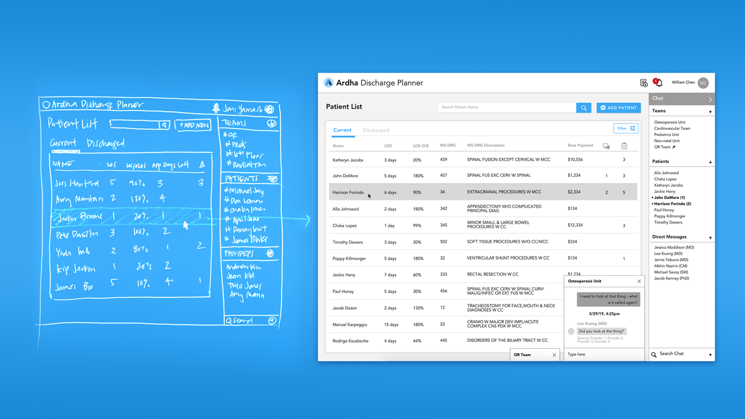
Task: Open Paul Honey in chat sidebar
Action: coord(664,210)
